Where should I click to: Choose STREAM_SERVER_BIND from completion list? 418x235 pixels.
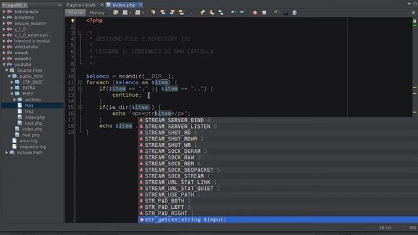(x=278, y=120)
